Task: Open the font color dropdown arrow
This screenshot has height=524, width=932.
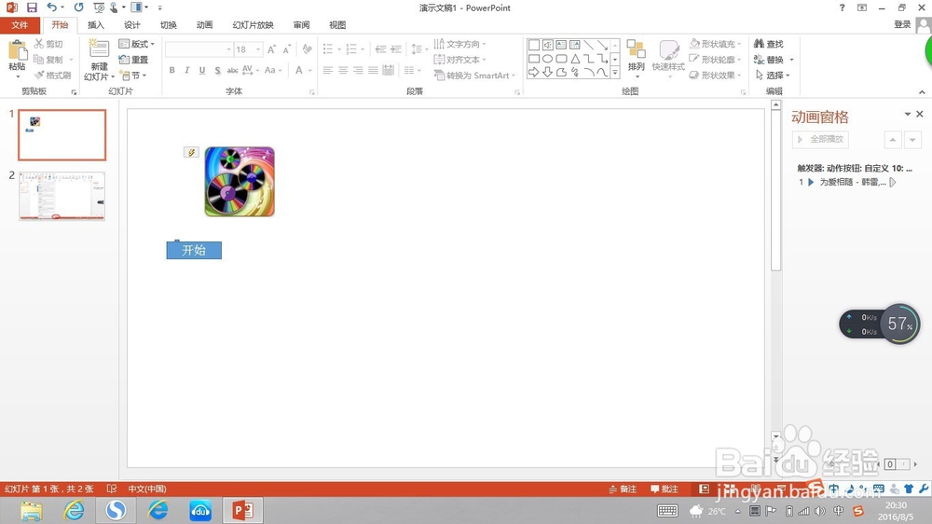Action: pos(309,70)
